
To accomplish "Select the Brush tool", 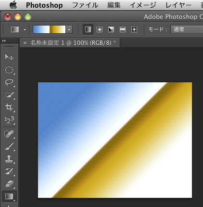I will coord(9,146).
